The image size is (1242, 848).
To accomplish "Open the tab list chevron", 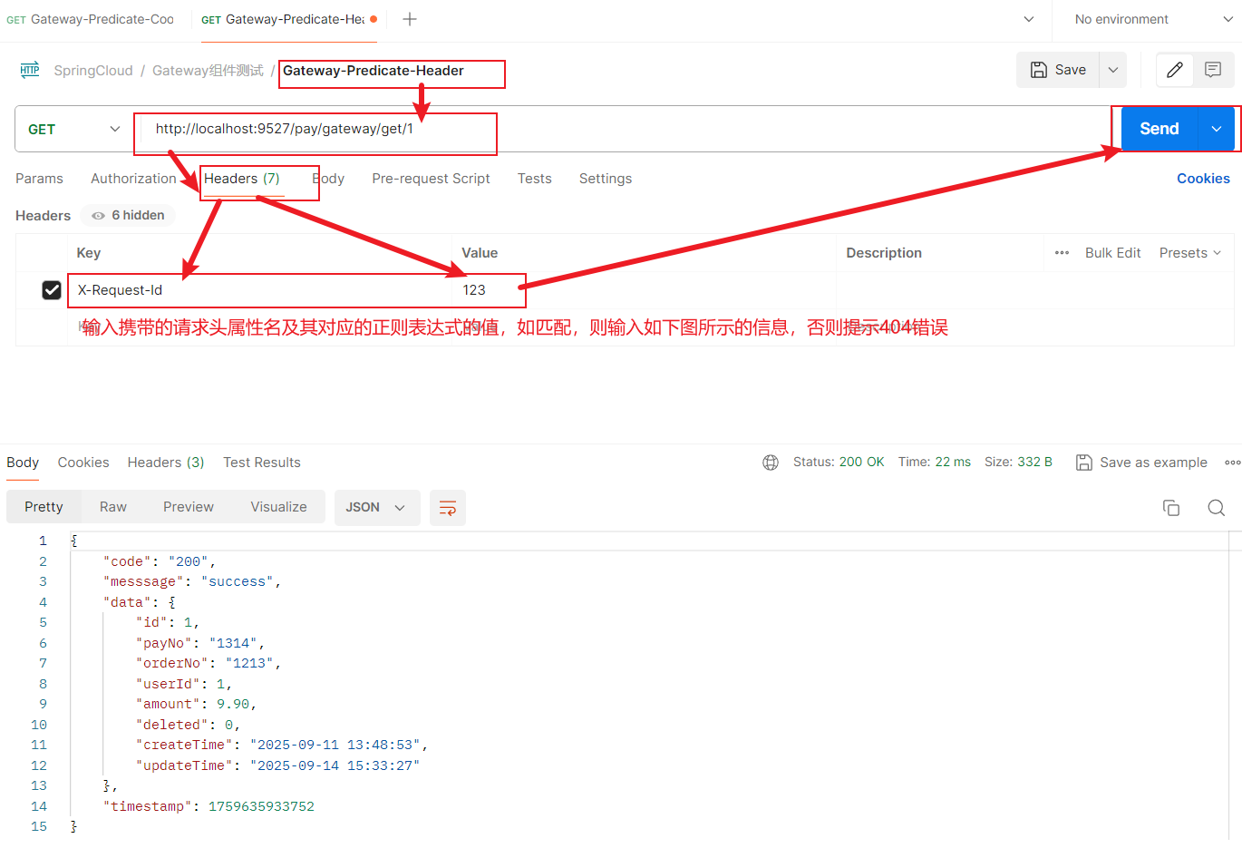I will click(1029, 19).
